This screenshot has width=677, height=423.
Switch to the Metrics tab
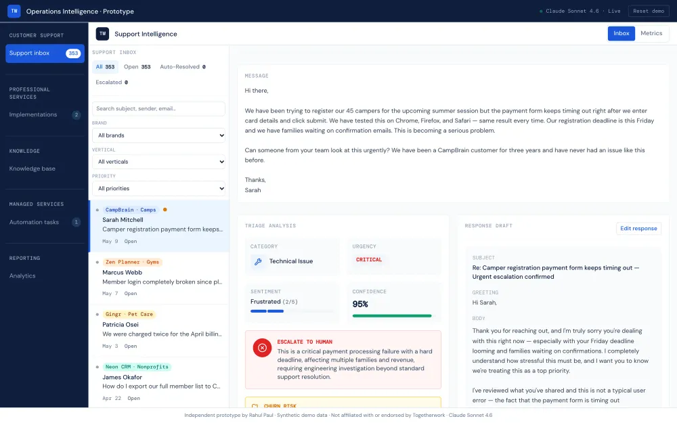(651, 33)
